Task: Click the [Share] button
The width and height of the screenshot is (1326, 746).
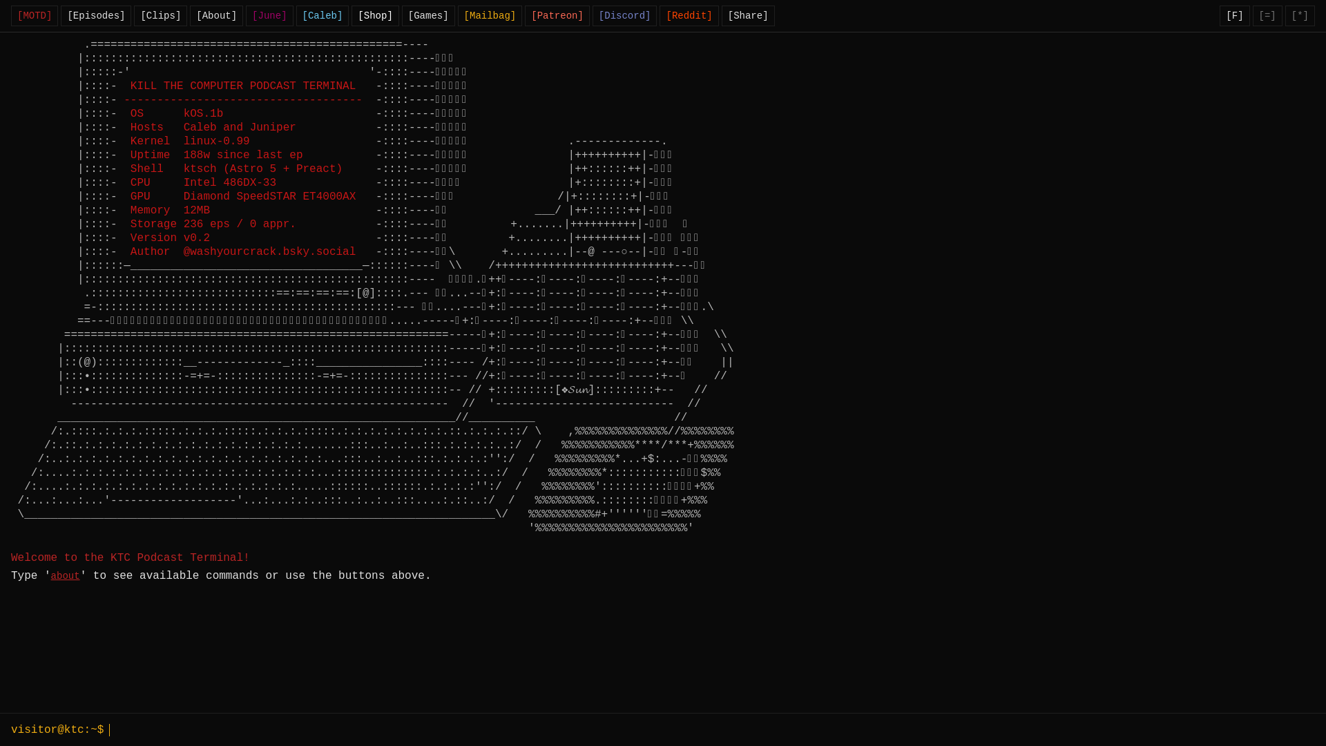Action: coord(748,16)
